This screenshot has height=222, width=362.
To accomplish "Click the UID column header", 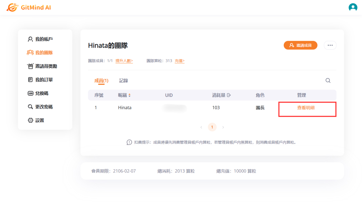I will (169, 95).
